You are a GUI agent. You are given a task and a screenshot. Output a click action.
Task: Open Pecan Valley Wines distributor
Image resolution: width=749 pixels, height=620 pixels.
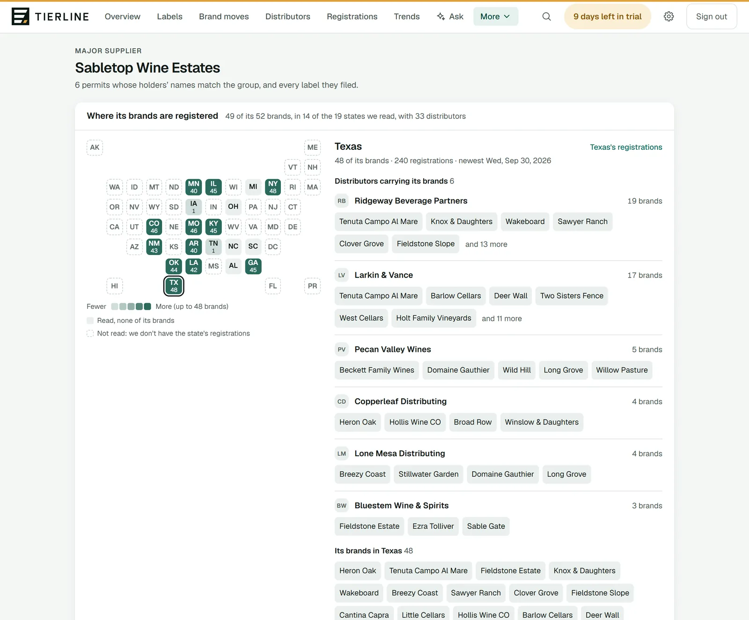tap(393, 350)
